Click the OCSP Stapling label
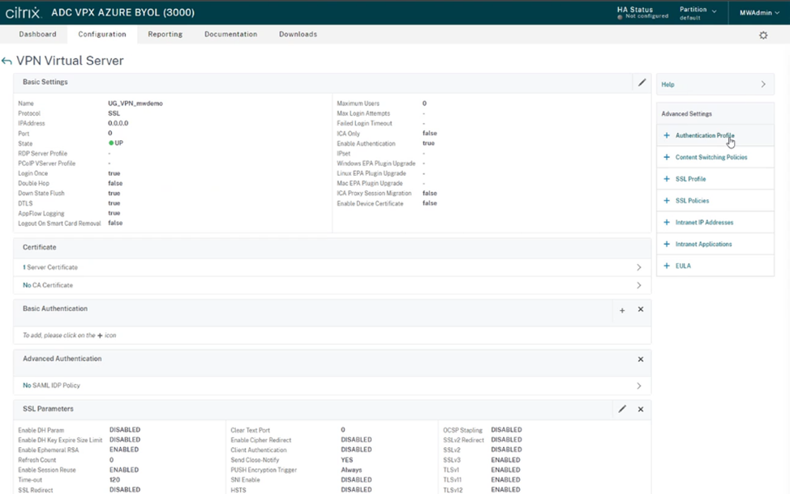 point(462,429)
